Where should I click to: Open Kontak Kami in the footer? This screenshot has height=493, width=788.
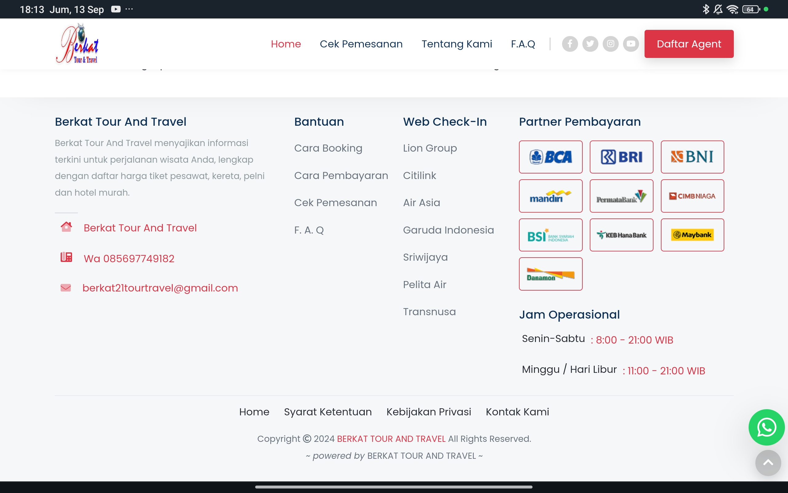tap(517, 412)
